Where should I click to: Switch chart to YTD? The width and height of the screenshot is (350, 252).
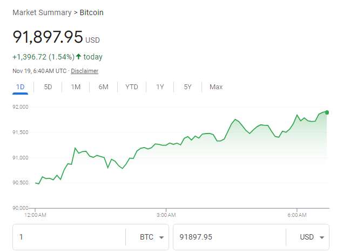click(132, 87)
